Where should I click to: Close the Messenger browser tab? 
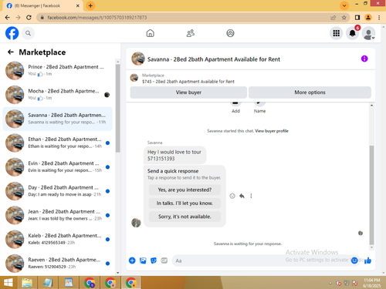[x=78, y=5]
